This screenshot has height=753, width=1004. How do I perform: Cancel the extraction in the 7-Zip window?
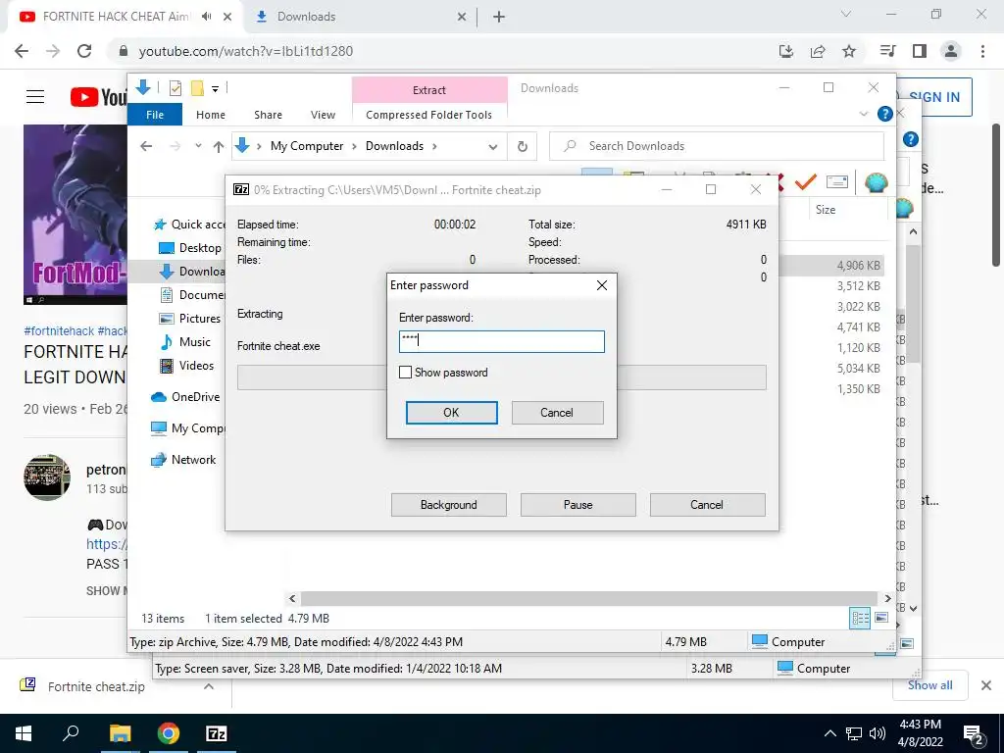click(x=707, y=505)
